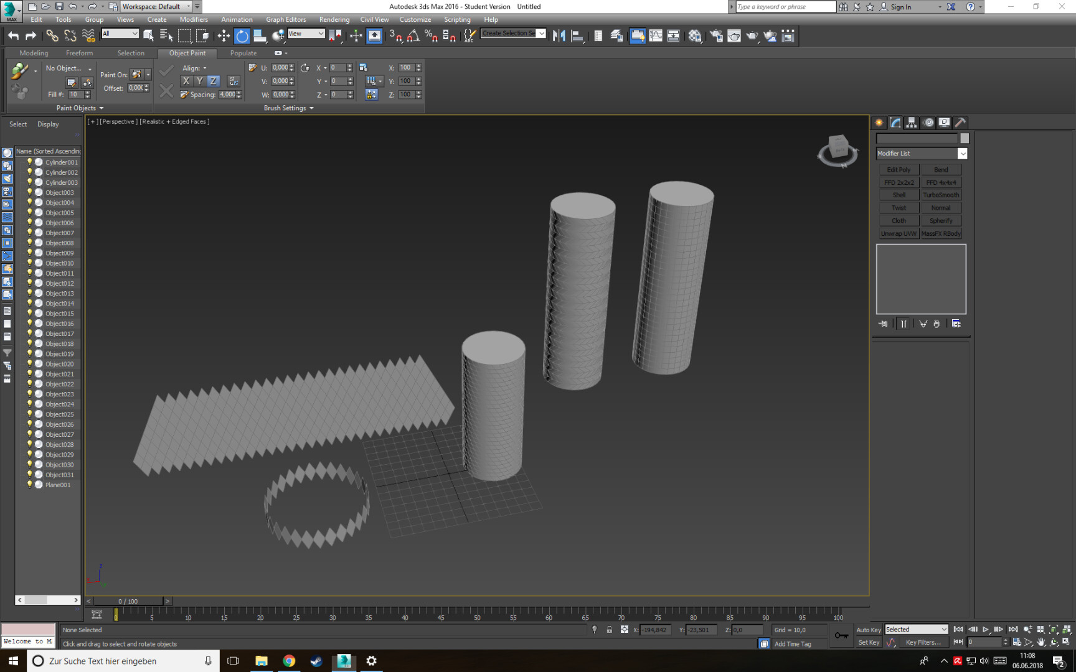Click the Paint brush tool in Object Paint
Viewport: 1076px width, 672px height.
pyautogui.click(x=19, y=72)
